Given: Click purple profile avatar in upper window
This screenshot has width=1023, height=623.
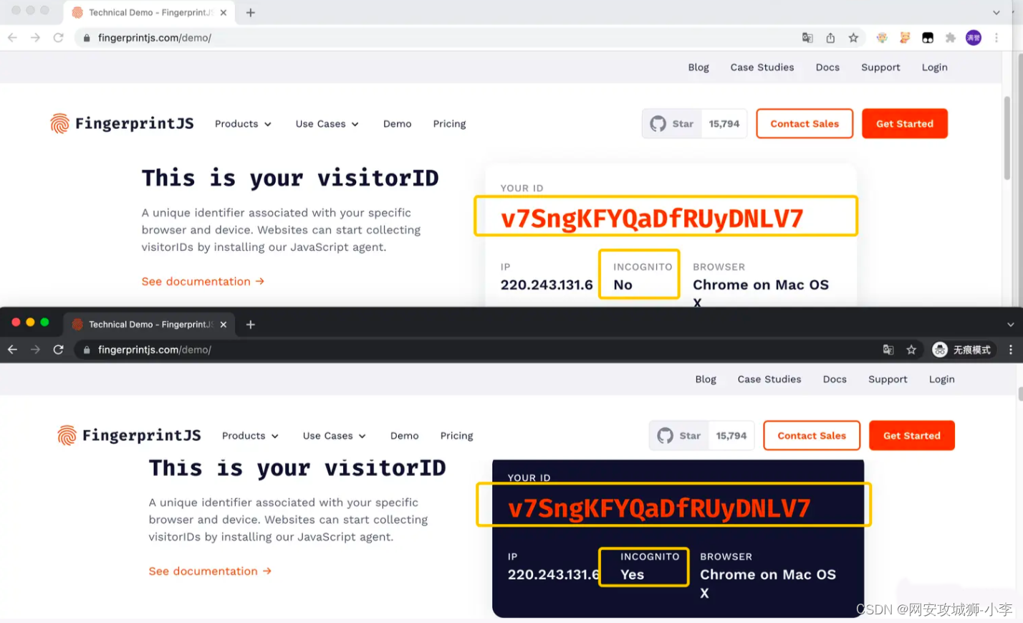Looking at the screenshot, I should [x=974, y=38].
